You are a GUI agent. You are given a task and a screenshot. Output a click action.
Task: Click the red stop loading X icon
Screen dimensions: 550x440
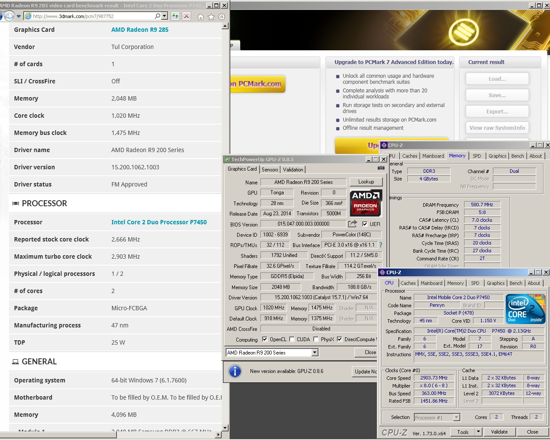pos(186,16)
